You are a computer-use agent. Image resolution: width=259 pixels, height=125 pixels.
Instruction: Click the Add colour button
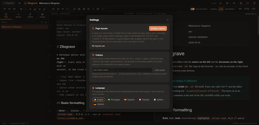[x=160, y=70]
